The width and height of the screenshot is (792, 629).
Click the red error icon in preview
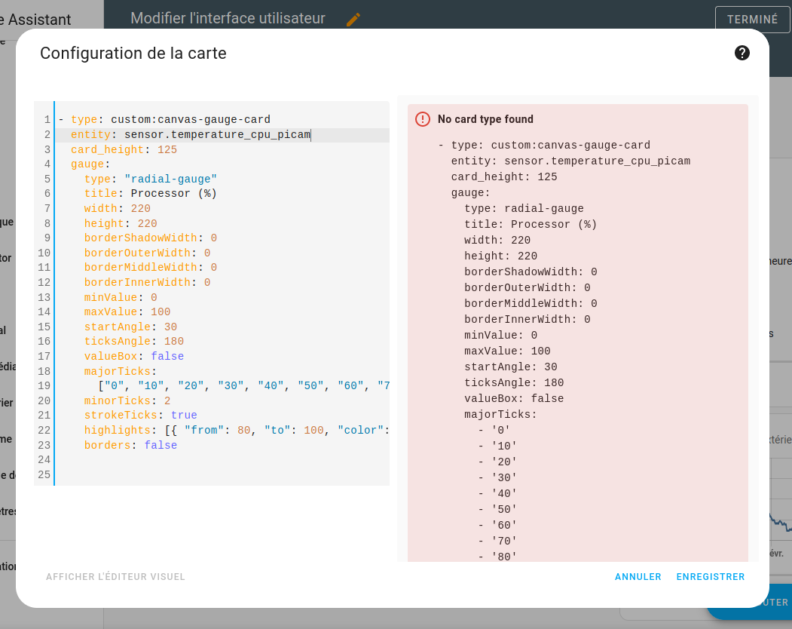tap(423, 119)
